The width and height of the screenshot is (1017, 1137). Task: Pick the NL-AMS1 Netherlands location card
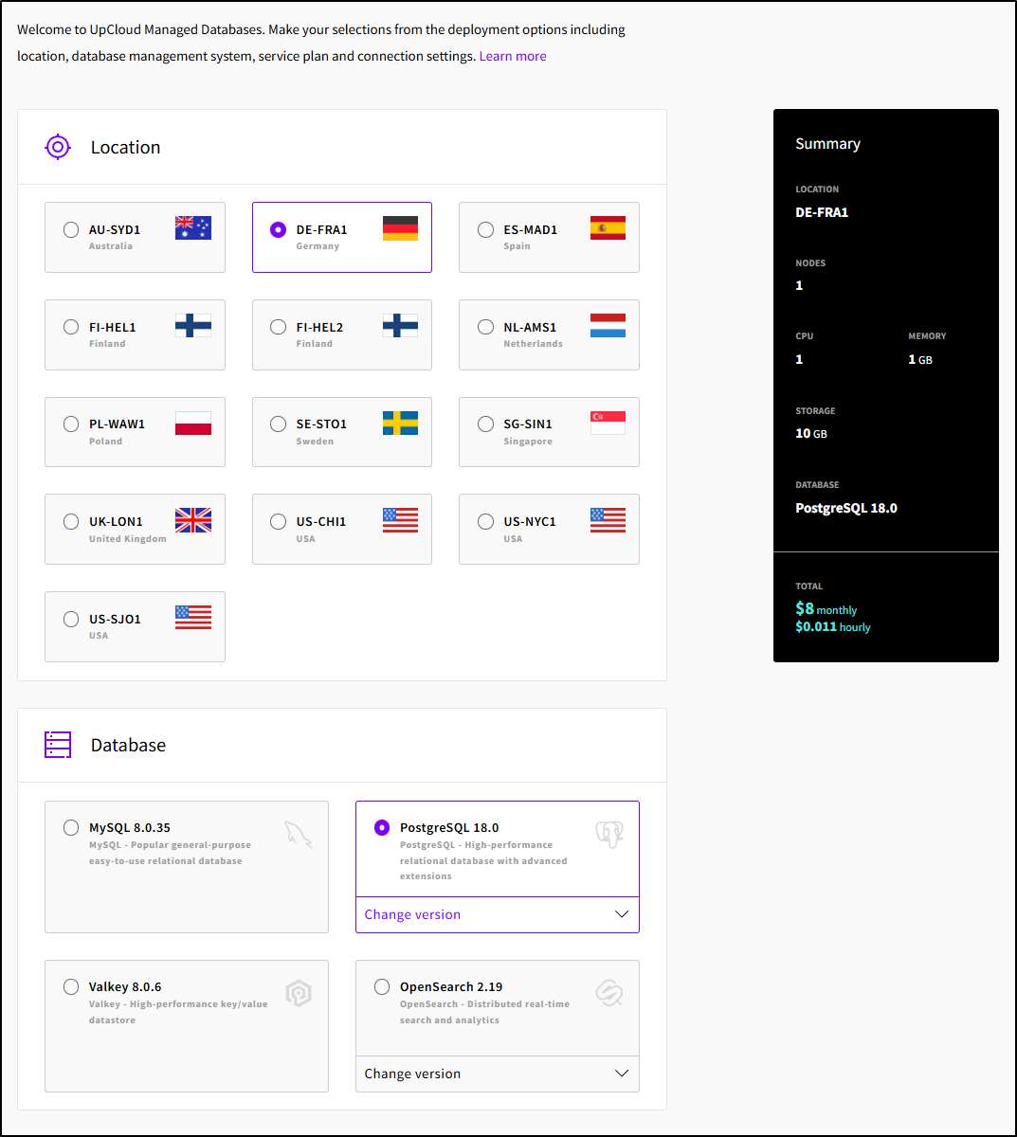click(549, 334)
